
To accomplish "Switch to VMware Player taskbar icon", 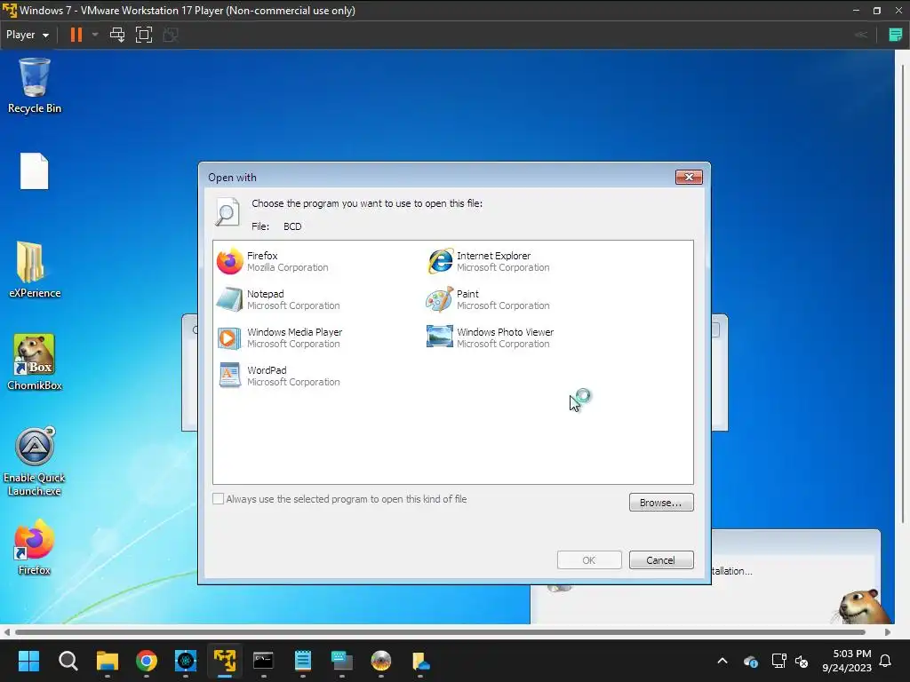I will coord(225,661).
